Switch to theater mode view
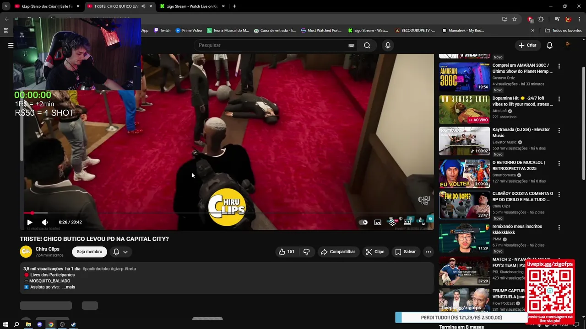 point(407,222)
